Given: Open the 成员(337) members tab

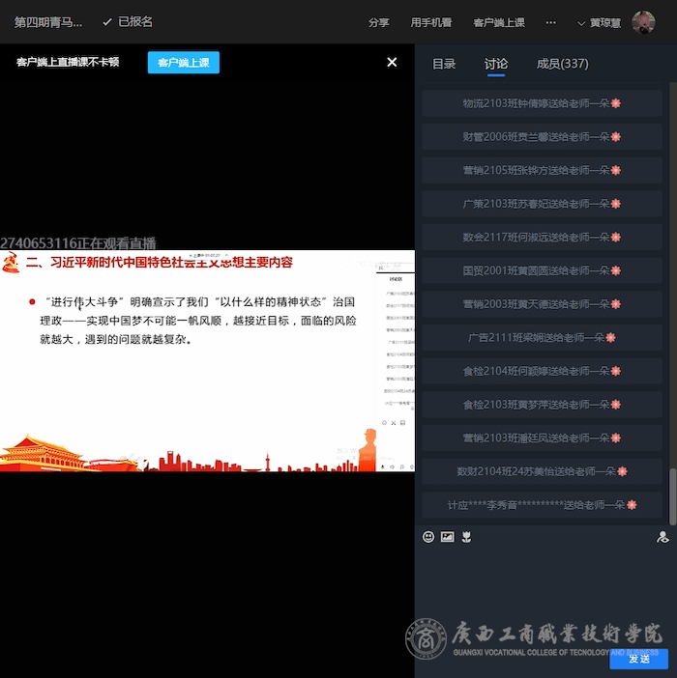Looking at the screenshot, I should coord(562,64).
